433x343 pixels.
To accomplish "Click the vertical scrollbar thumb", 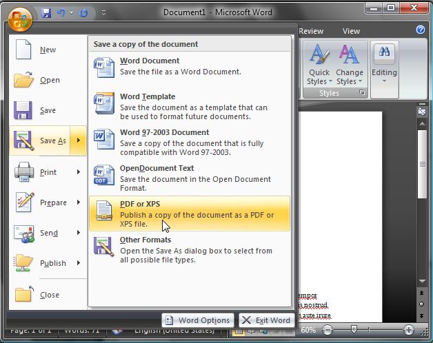I will point(422,164).
